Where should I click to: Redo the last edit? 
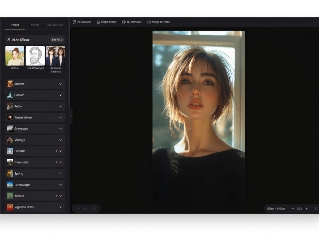coord(85,209)
